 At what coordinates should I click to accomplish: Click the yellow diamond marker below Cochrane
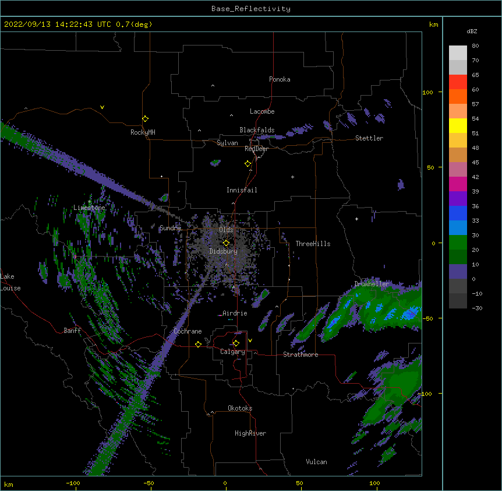click(198, 344)
